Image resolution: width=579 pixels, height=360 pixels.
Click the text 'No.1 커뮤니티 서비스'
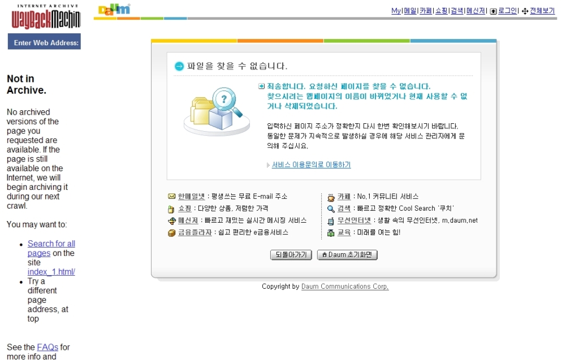388,197
